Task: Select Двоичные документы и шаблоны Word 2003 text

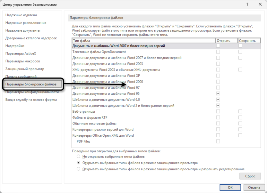Action: point(108,64)
